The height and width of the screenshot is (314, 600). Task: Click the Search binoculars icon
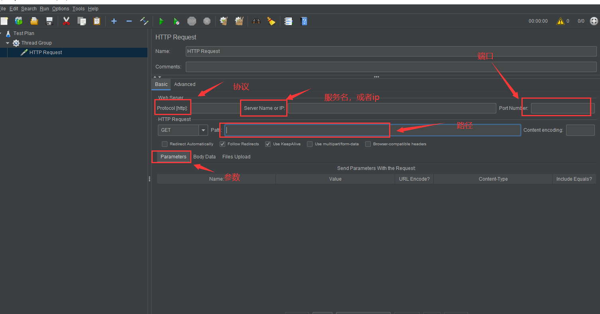pyautogui.click(x=256, y=21)
